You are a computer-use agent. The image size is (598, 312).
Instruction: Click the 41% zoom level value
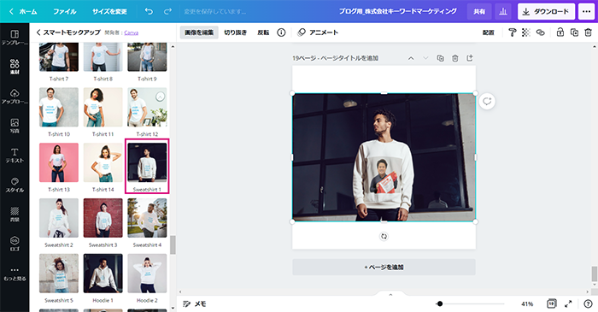(527, 303)
